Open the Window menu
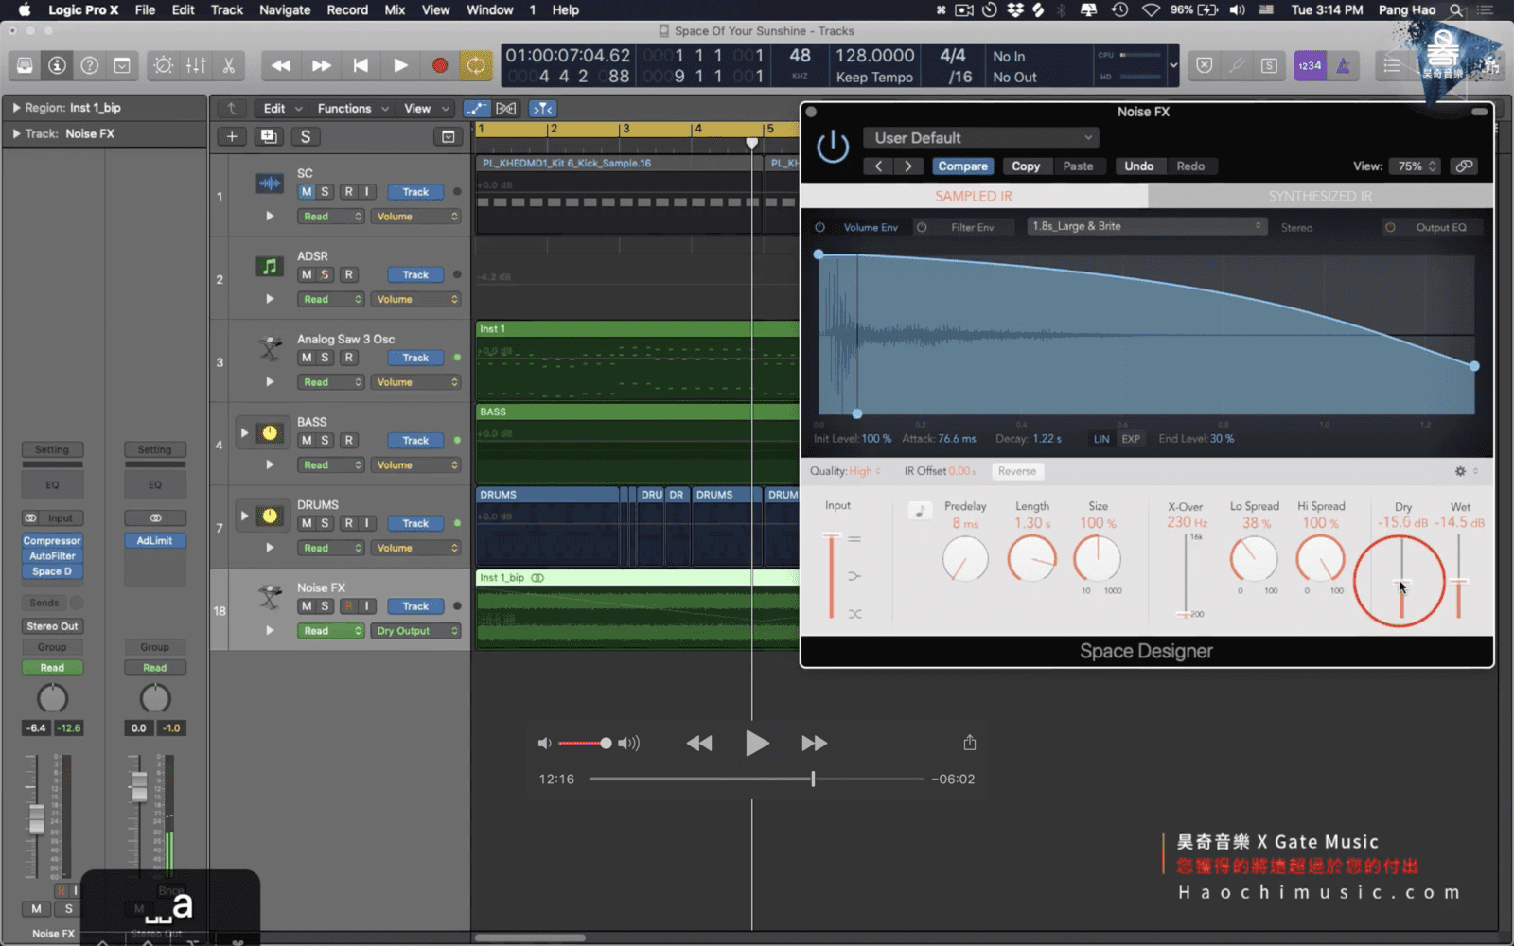Screen dimensions: 1514x946 point(489,9)
